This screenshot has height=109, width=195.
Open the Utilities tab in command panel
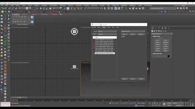pyautogui.click(x=168, y=28)
